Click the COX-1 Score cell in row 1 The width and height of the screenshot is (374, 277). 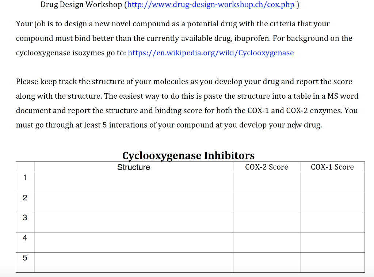point(332,182)
